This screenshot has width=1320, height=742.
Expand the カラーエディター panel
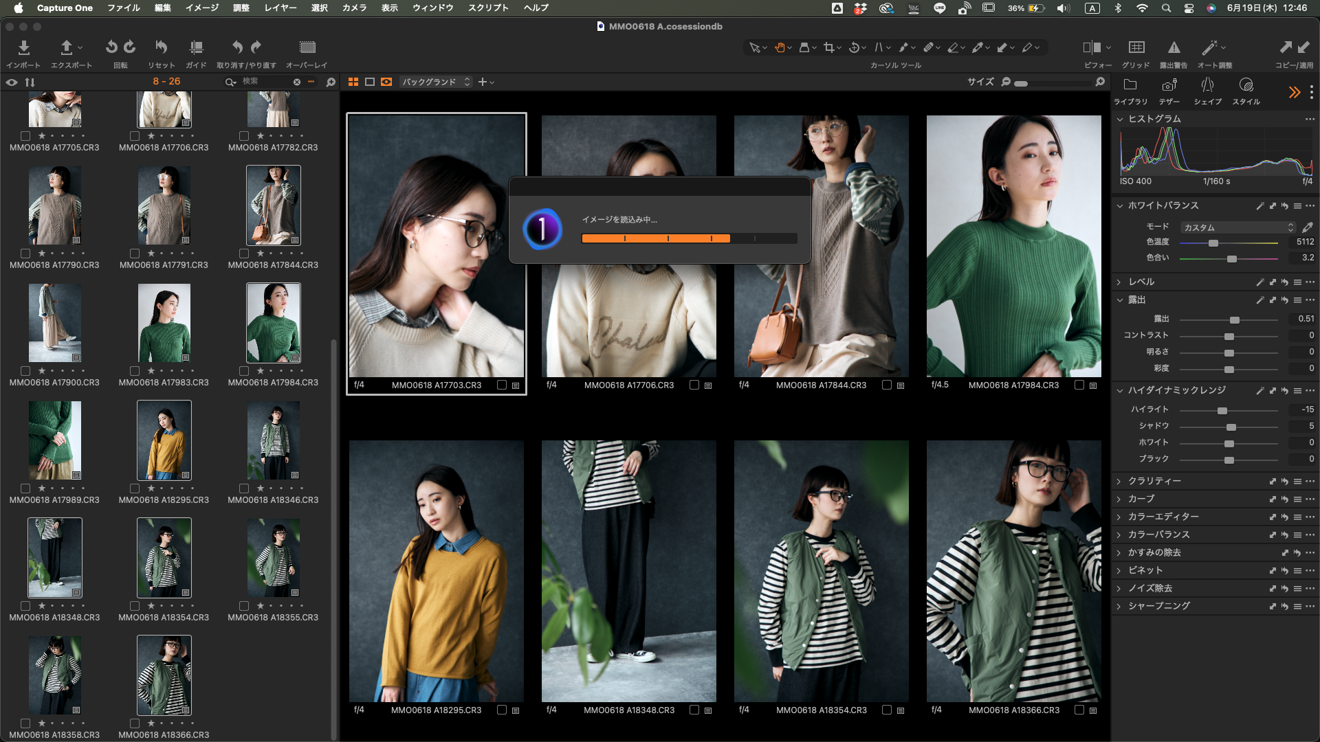coord(1119,517)
